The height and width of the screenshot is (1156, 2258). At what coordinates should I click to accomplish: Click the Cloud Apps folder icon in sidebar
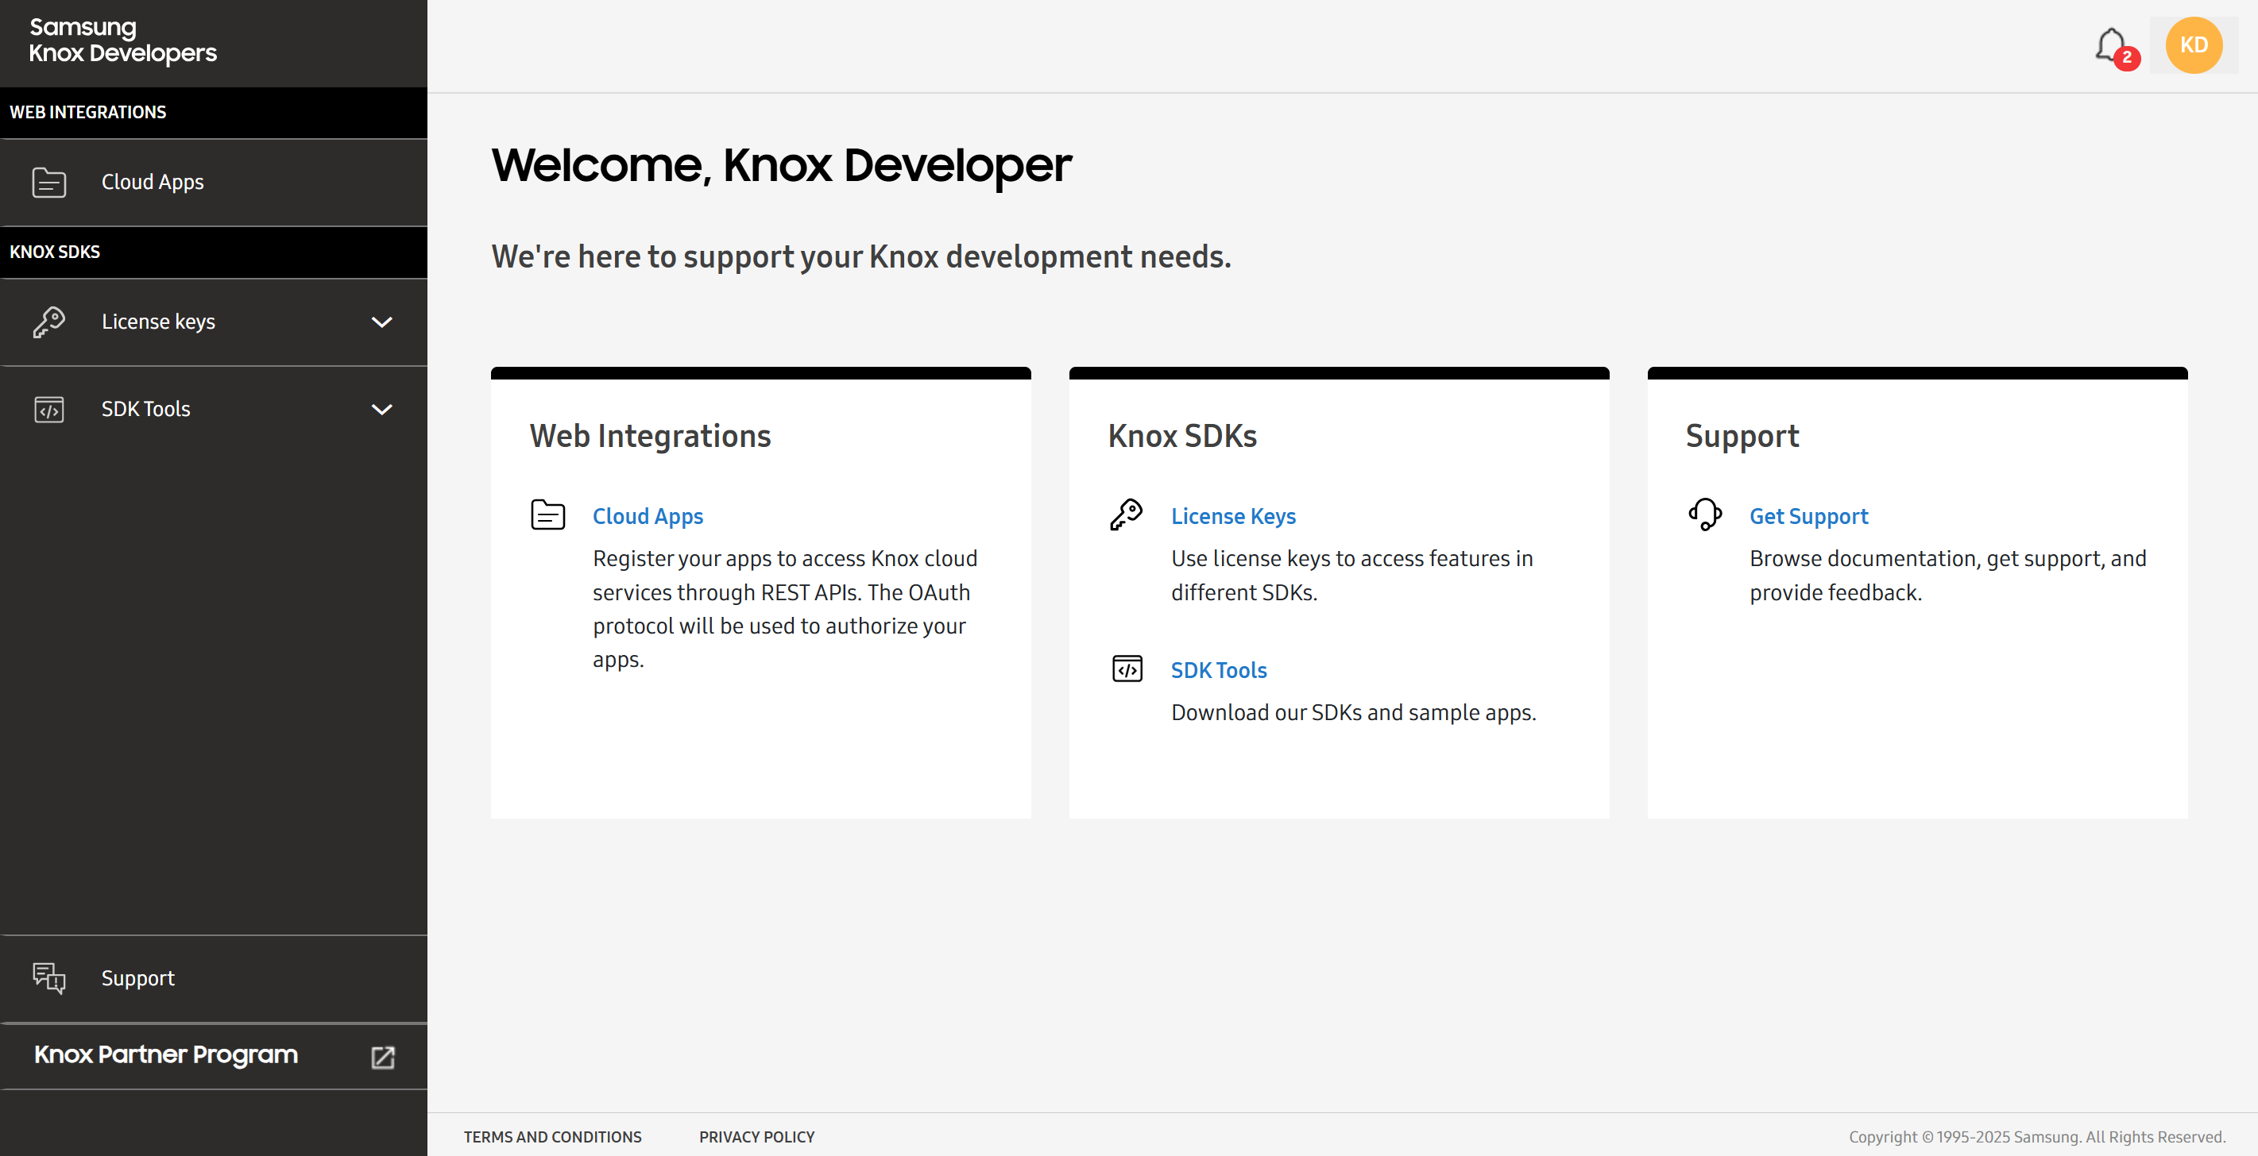(49, 182)
